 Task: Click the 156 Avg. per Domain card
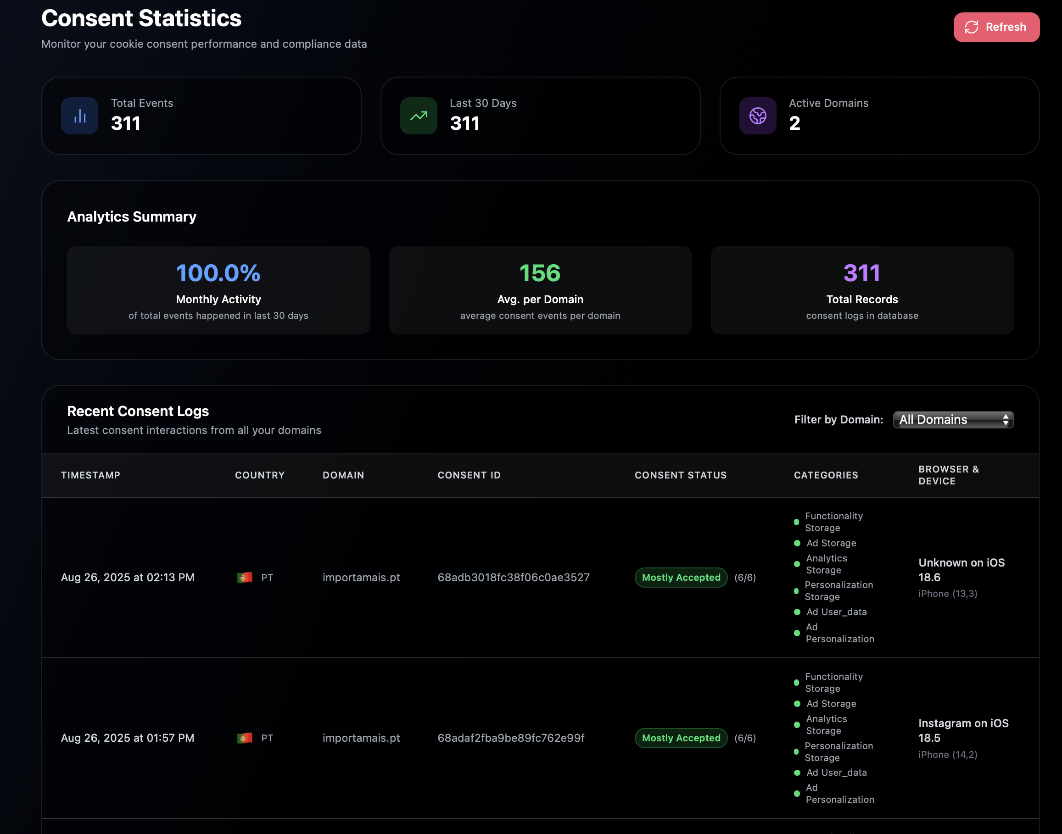pyautogui.click(x=540, y=290)
